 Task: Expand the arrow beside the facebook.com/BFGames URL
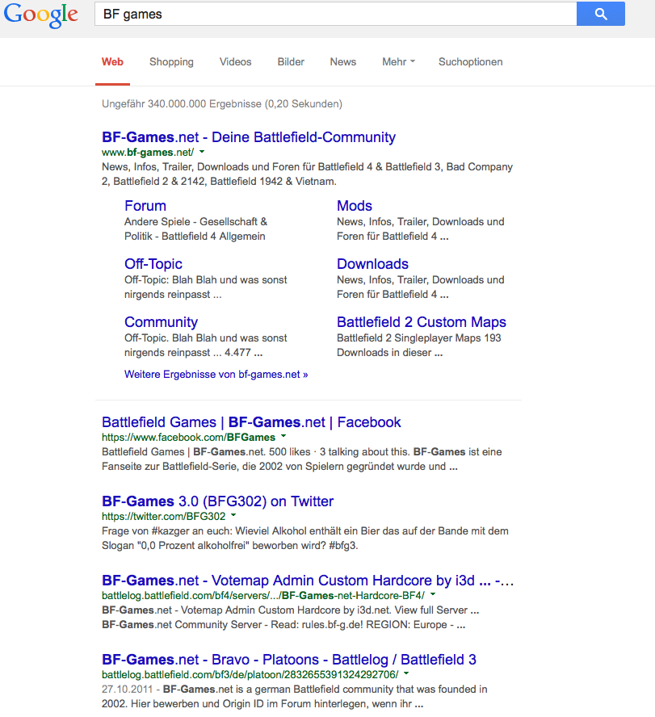click(x=283, y=436)
